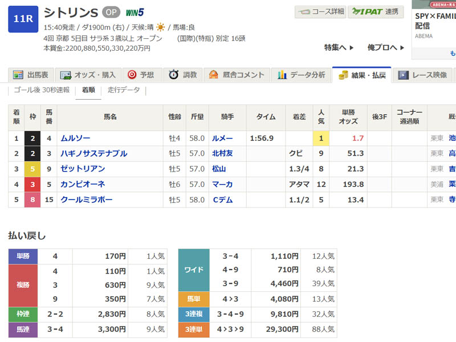Click the データ分析 bar chart icon
Screen dimensions: 456x342
click(282, 75)
